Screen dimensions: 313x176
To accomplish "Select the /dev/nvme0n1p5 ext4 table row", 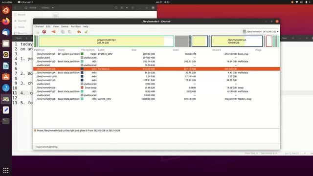I will click(156, 80).
